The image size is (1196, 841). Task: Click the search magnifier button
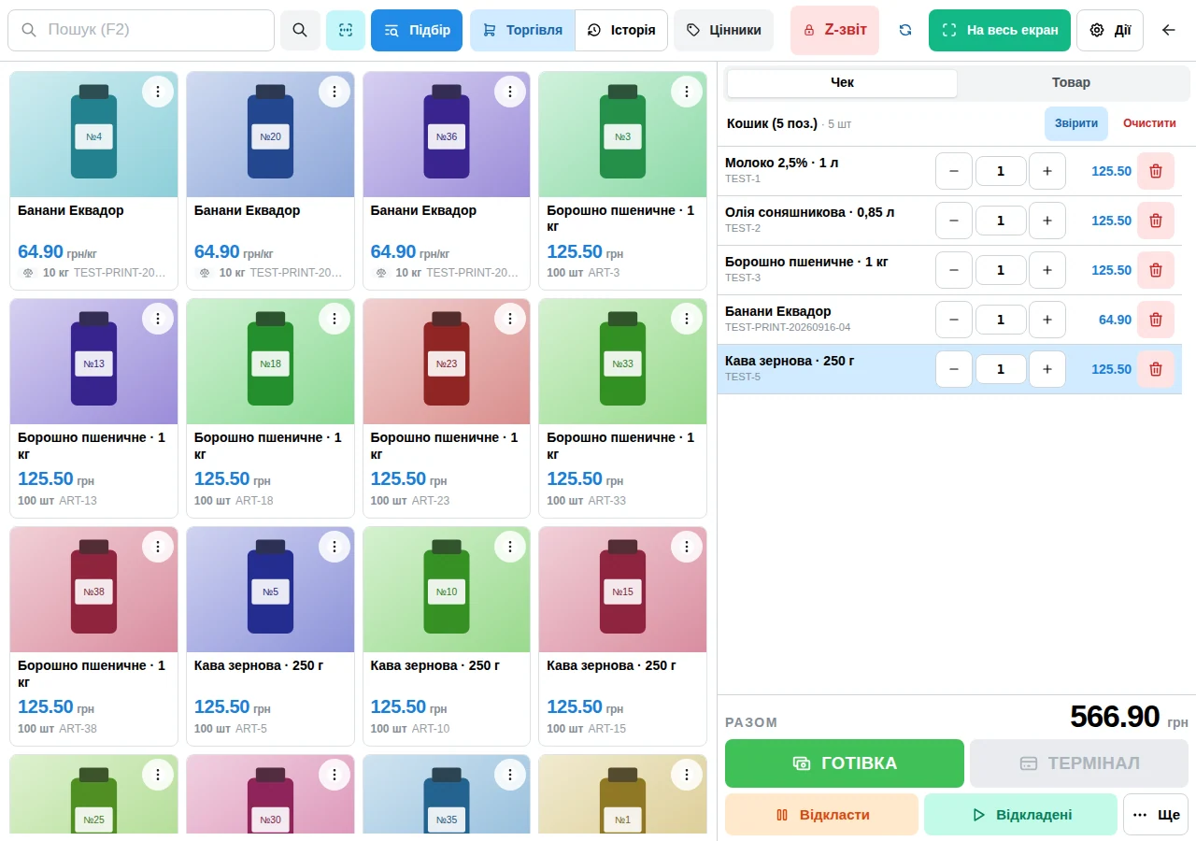(300, 30)
